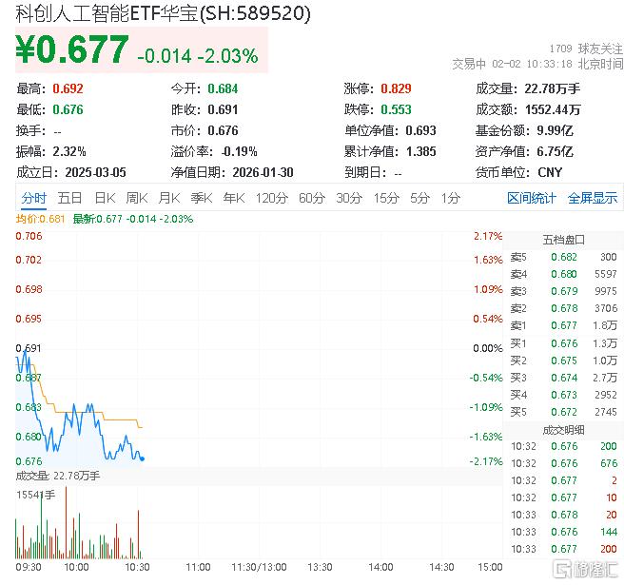Click the 货币单位 CNY value
The height and width of the screenshot is (585, 624).
tap(550, 173)
